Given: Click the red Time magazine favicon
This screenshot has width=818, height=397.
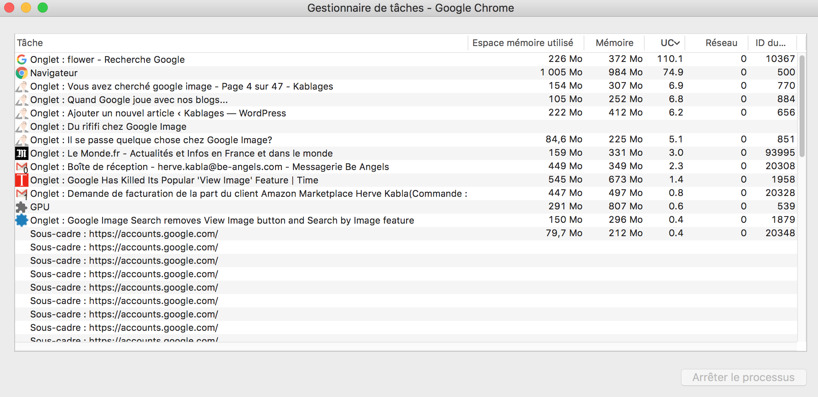Looking at the screenshot, I should (x=22, y=180).
